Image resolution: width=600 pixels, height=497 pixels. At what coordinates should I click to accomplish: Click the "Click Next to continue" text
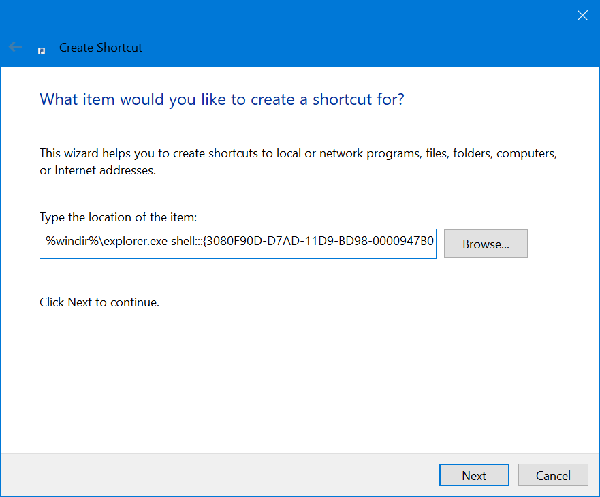pyautogui.click(x=99, y=302)
